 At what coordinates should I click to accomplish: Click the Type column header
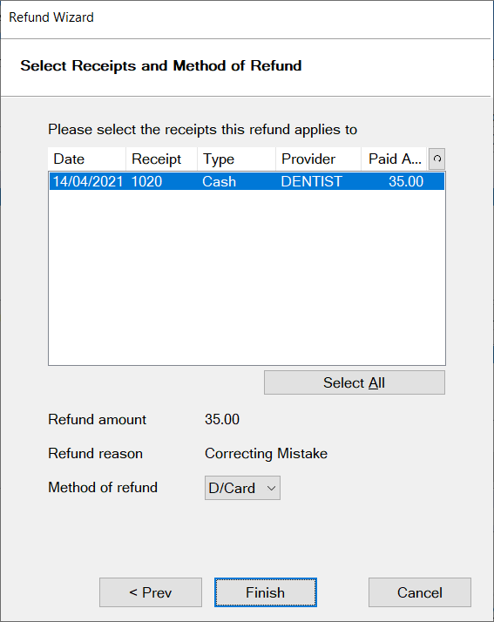pyautogui.click(x=236, y=159)
